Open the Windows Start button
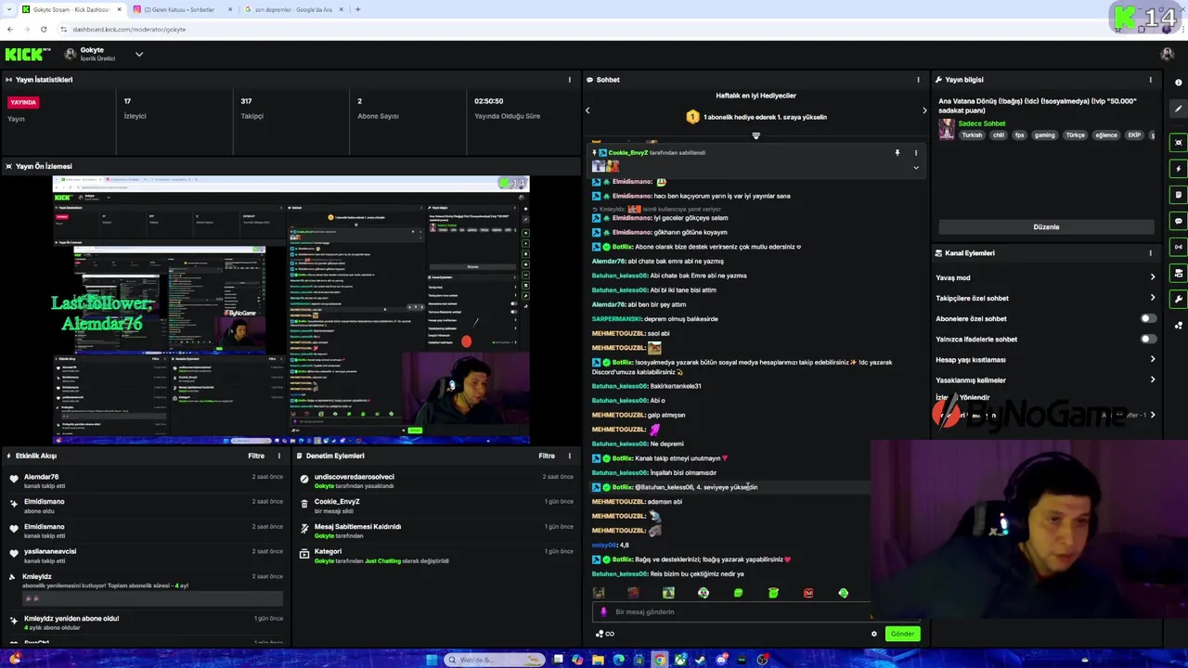This screenshot has width=1188, height=668. pos(432,660)
